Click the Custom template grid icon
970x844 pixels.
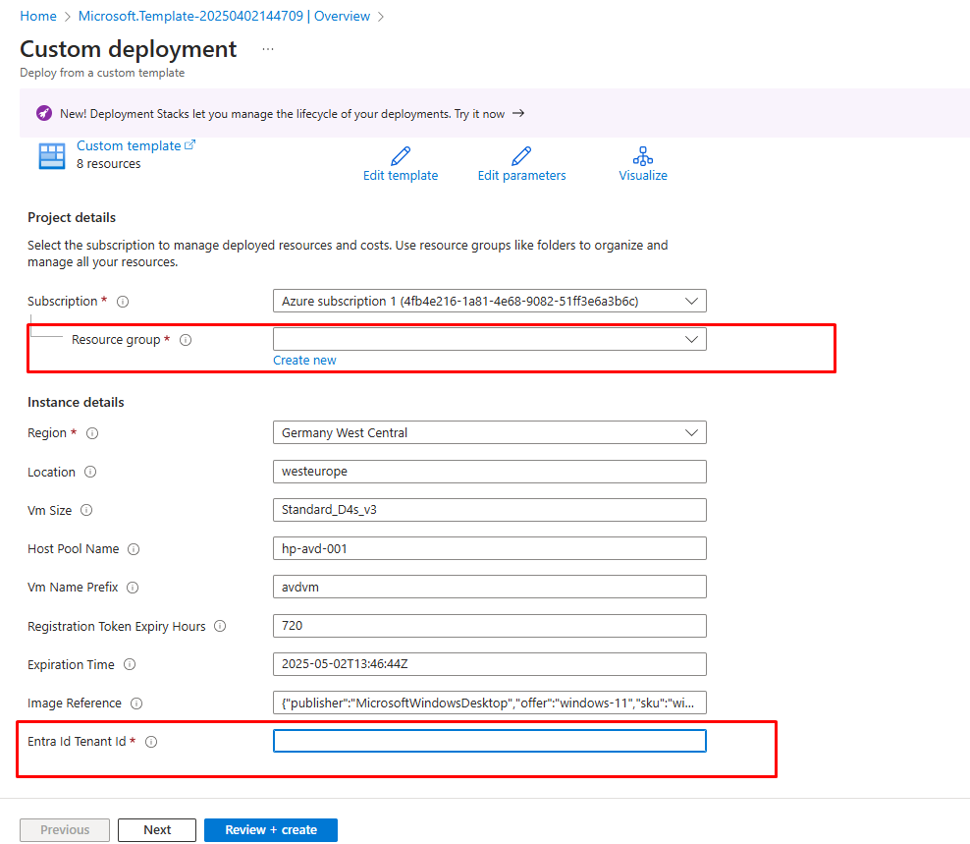(x=52, y=156)
